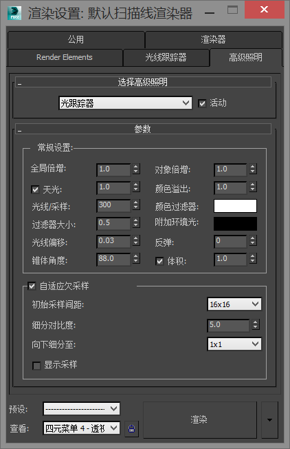Select the 高级照明 tab
Viewport: 290px width, 449px height.
tap(246, 57)
